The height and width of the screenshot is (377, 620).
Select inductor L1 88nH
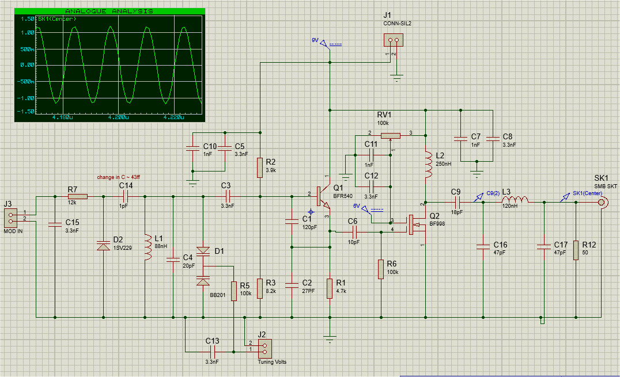coord(148,247)
